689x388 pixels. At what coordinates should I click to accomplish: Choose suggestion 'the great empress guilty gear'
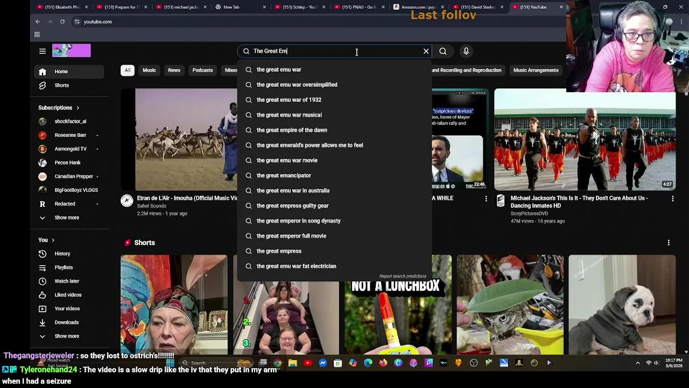(x=334, y=205)
